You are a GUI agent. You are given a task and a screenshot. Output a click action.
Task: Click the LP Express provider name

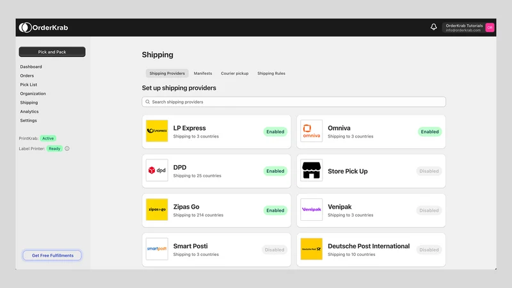pos(189,128)
